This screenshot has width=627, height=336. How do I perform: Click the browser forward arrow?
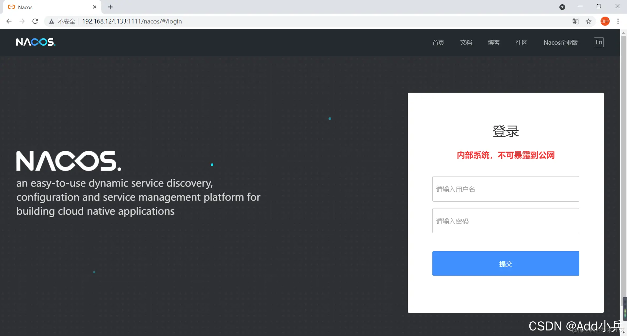pyautogui.click(x=22, y=21)
